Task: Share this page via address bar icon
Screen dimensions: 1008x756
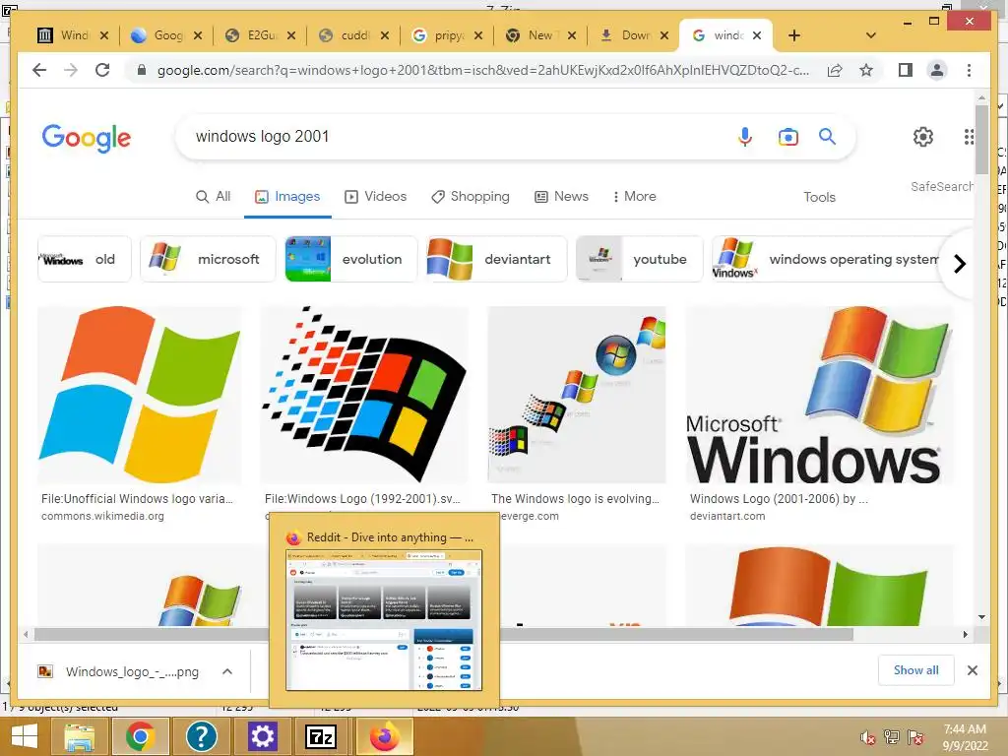Action: coord(835,70)
